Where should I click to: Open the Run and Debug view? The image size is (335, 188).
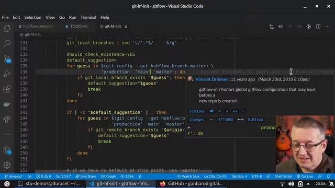[7, 74]
